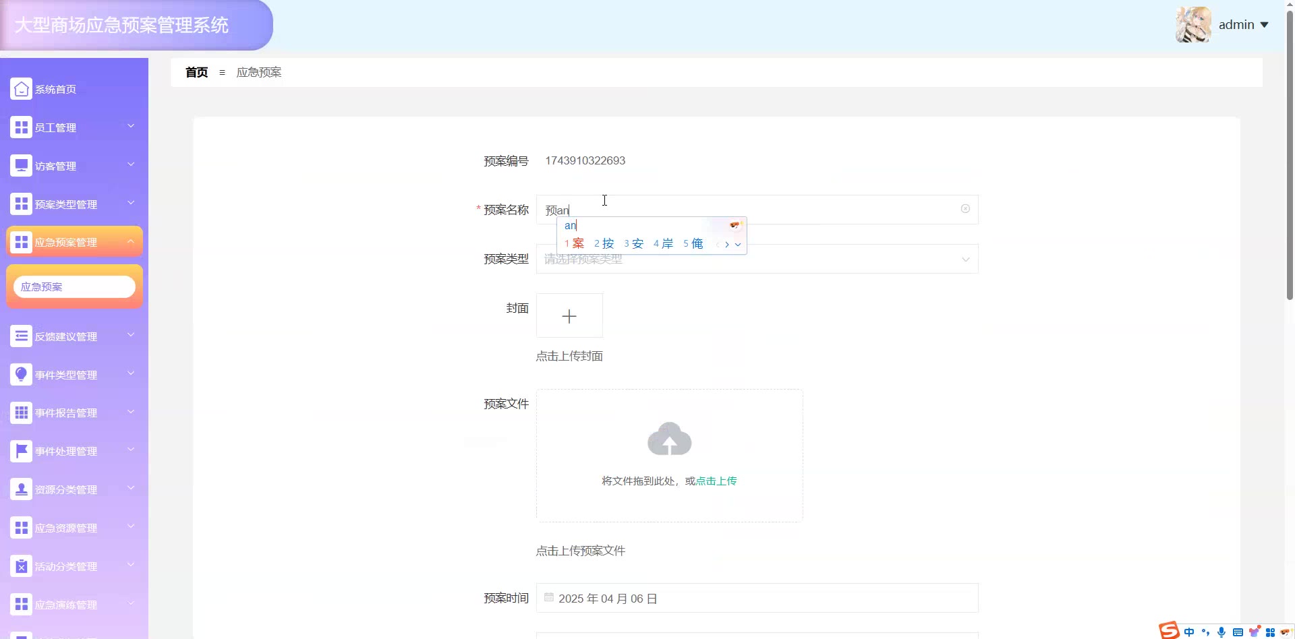Click the 预案编号 value 1743910322693
Screen dimensions: 1295x639
[585, 160]
